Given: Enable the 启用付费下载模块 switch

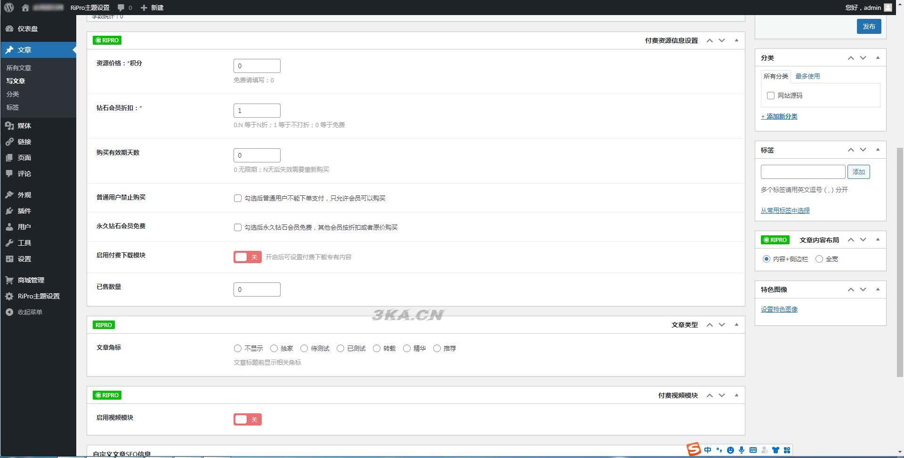Looking at the screenshot, I should click(x=247, y=257).
